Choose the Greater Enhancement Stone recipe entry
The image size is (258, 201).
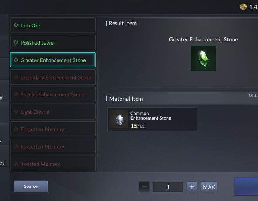[x=53, y=60]
